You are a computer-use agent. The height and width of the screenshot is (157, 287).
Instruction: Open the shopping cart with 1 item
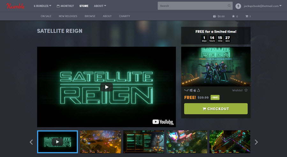pyautogui.click(x=248, y=16)
